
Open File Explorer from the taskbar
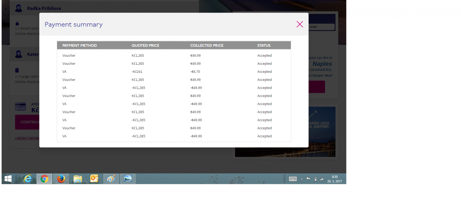(x=78, y=179)
